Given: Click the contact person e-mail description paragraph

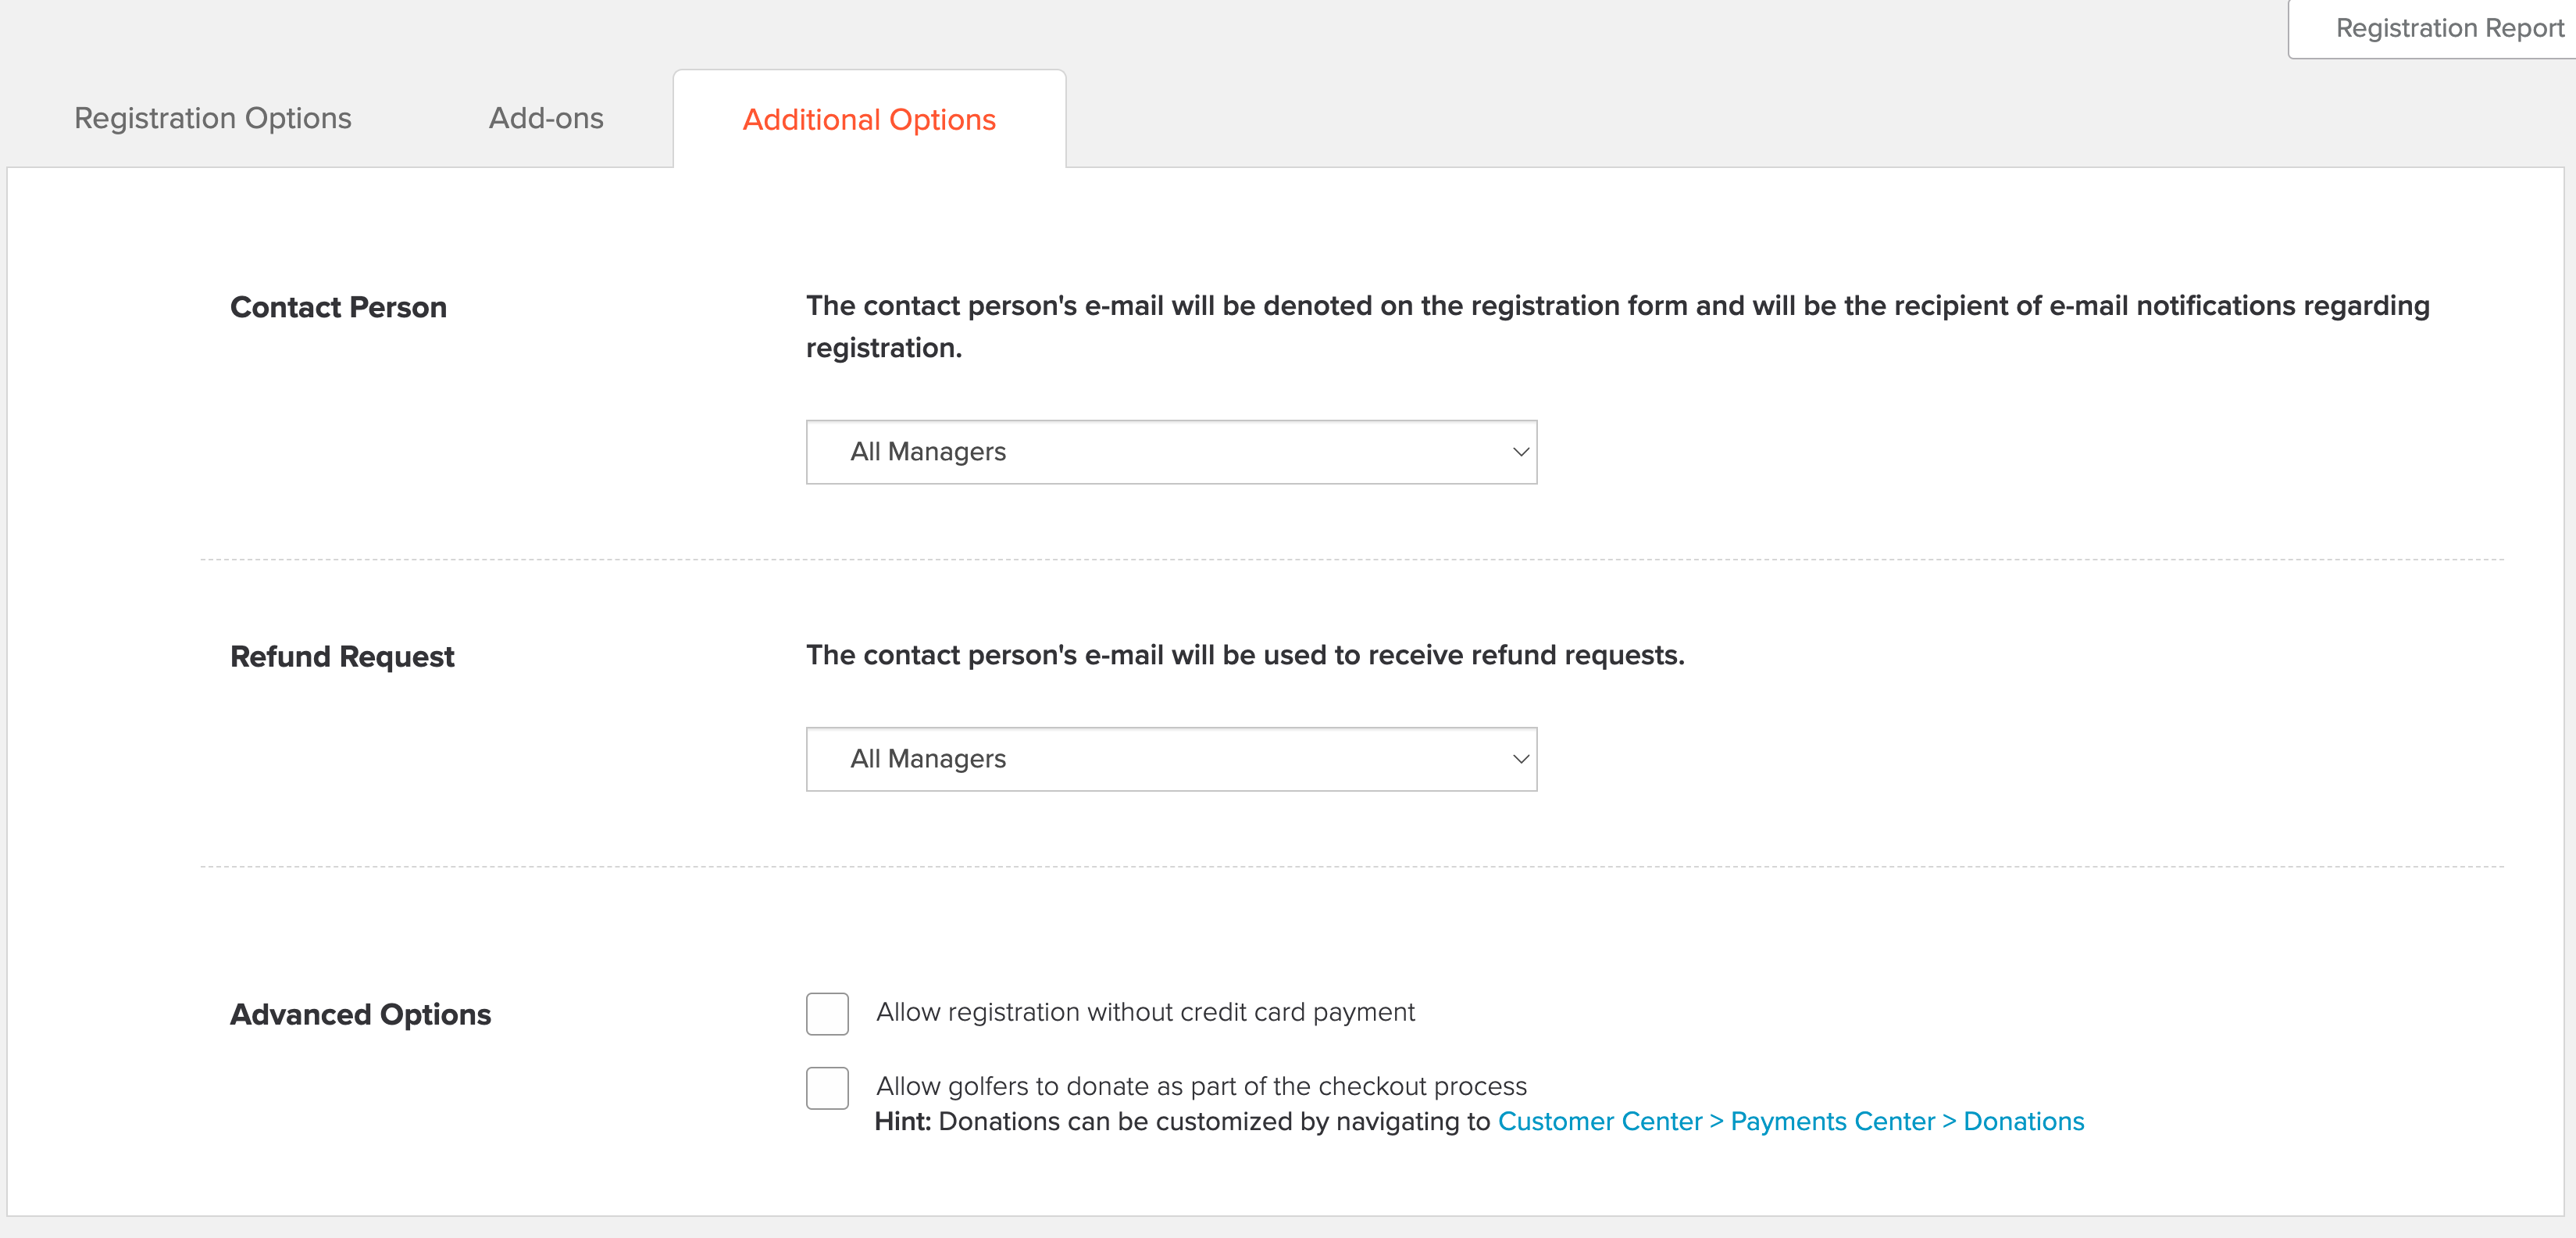Looking at the screenshot, I should 1617,326.
